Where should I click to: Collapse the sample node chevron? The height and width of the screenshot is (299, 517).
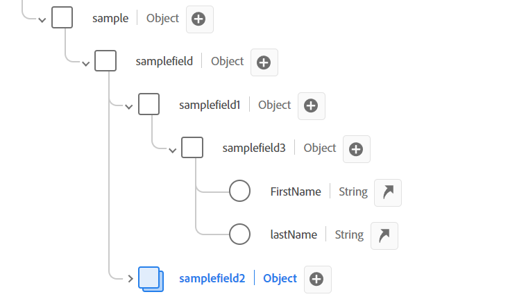(x=42, y=20)
